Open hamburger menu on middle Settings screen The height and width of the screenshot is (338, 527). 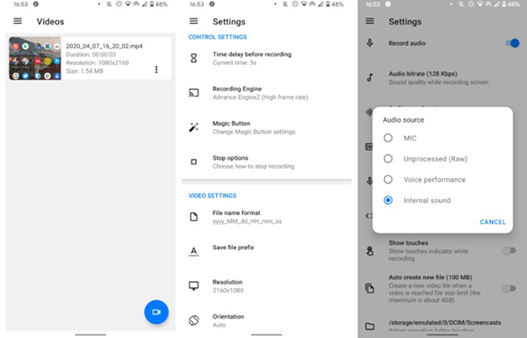pos(193,21)
